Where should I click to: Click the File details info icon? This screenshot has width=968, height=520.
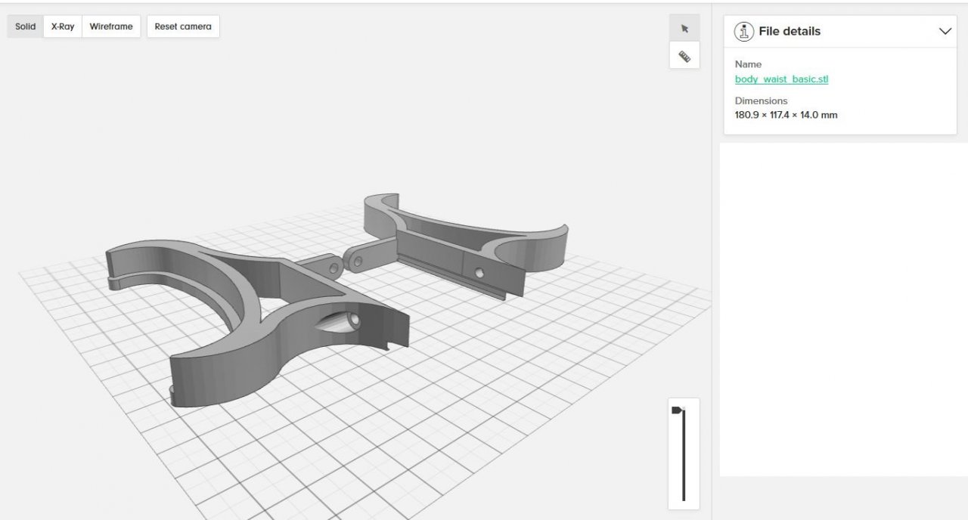(x=744, y=32)
